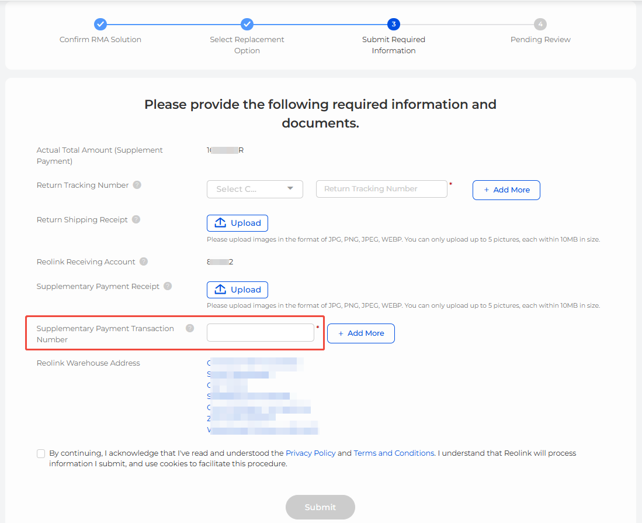
Task: Click Add More beside Return Tracking Number
Action: point(506,190)
